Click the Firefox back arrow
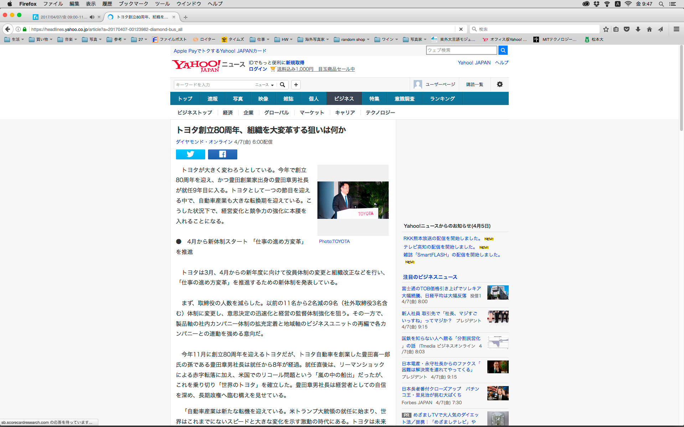684x427 pixels. [7, 29]
